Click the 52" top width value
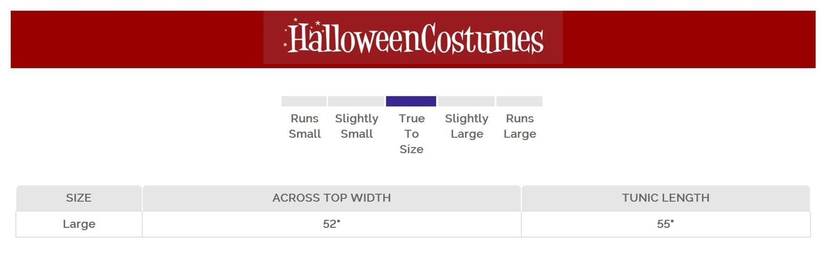The height and width of the screenshot is (253, 825). pyautogui.click(x=331, y=224)
